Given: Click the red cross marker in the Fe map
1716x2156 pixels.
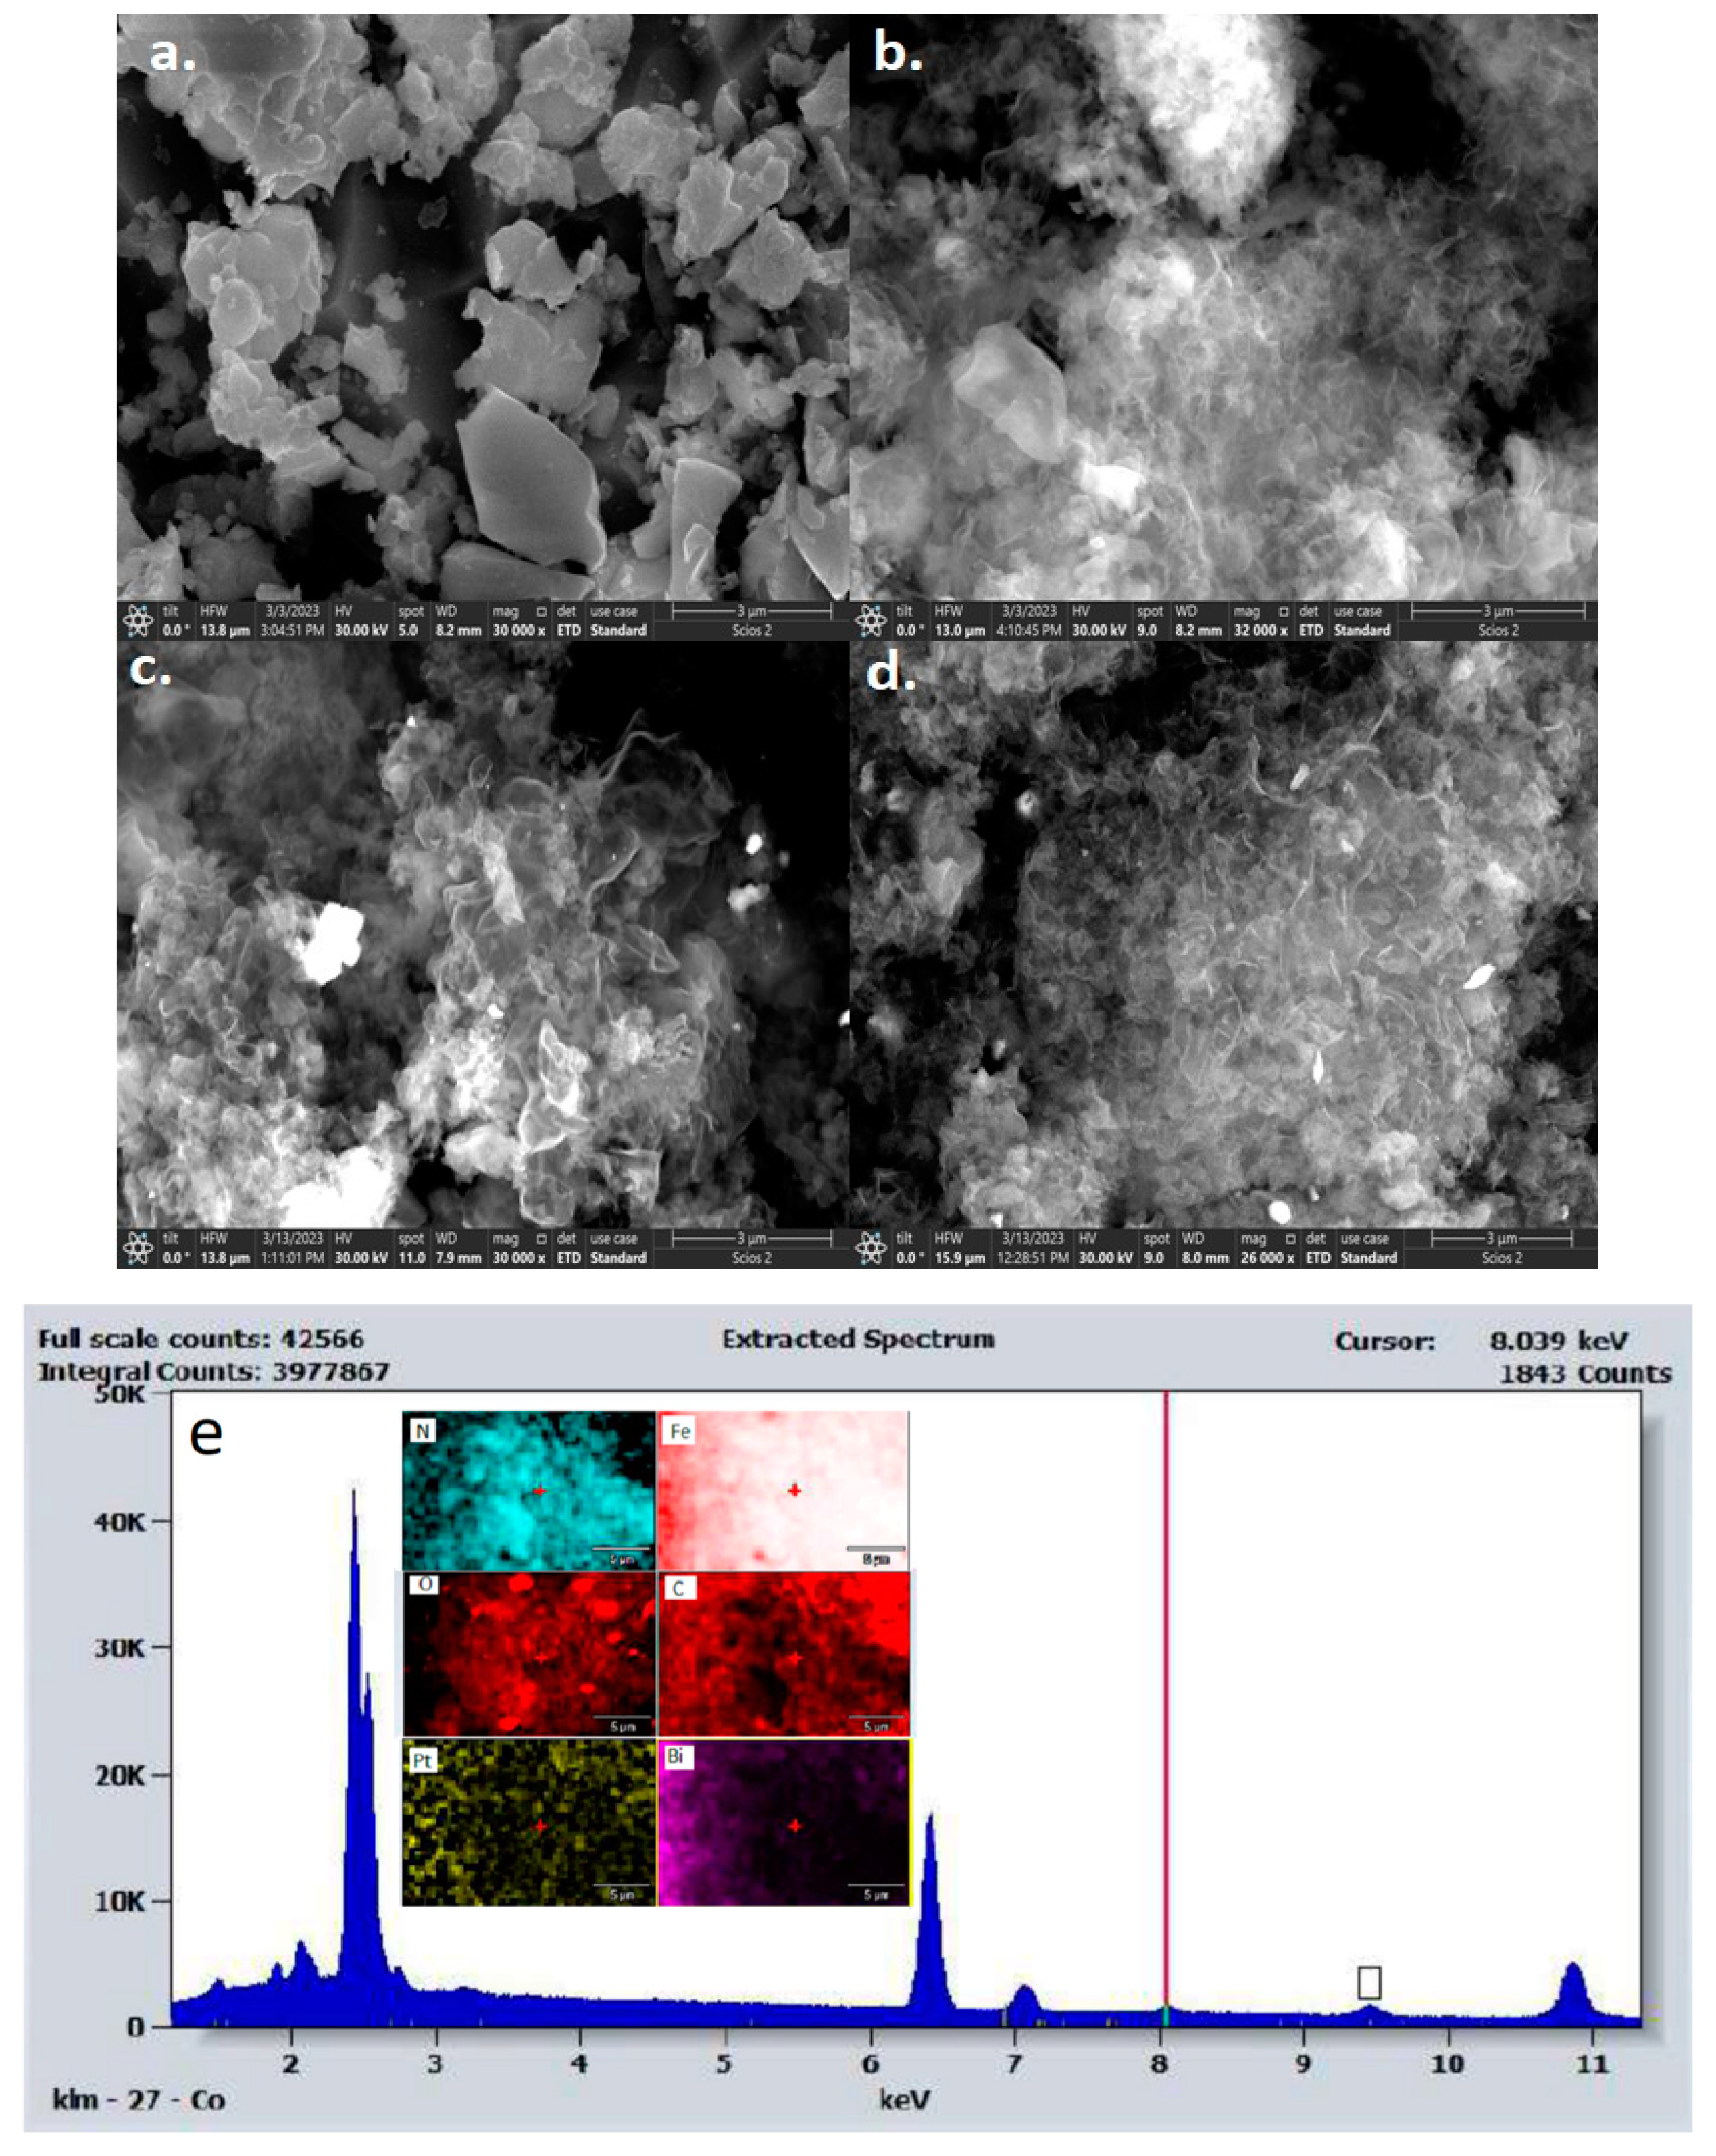Looking at the screenshot, I should point(794,1490).
